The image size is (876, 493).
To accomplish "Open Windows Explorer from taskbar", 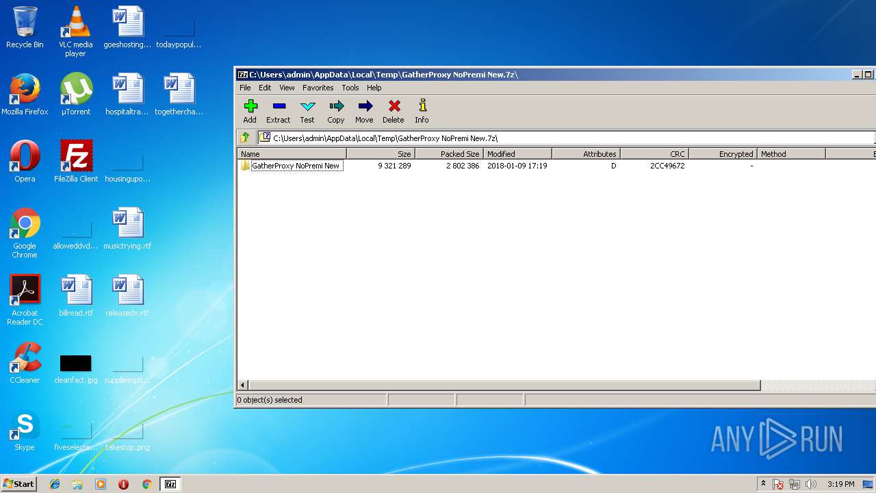I will click(x=77, y=484).
